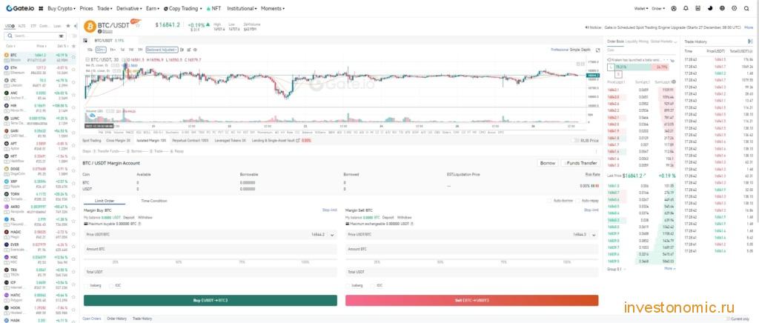Open the Order History tab

pos(116,319)
